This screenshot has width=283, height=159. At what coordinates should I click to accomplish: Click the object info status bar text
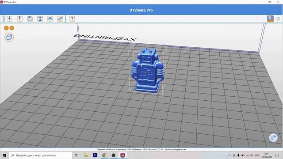click(x=141, y=149)
